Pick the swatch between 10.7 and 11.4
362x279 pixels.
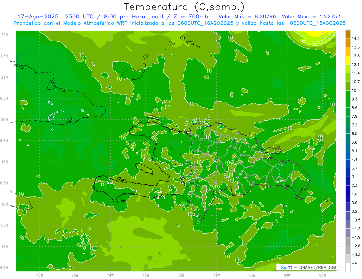pyautogui.click(x=348, y=77)
